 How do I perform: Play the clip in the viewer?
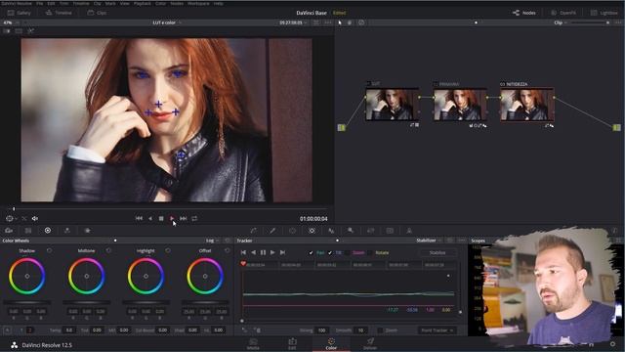172,218
